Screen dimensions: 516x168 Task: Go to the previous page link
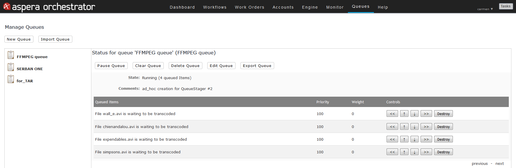[x=480, y=163]
